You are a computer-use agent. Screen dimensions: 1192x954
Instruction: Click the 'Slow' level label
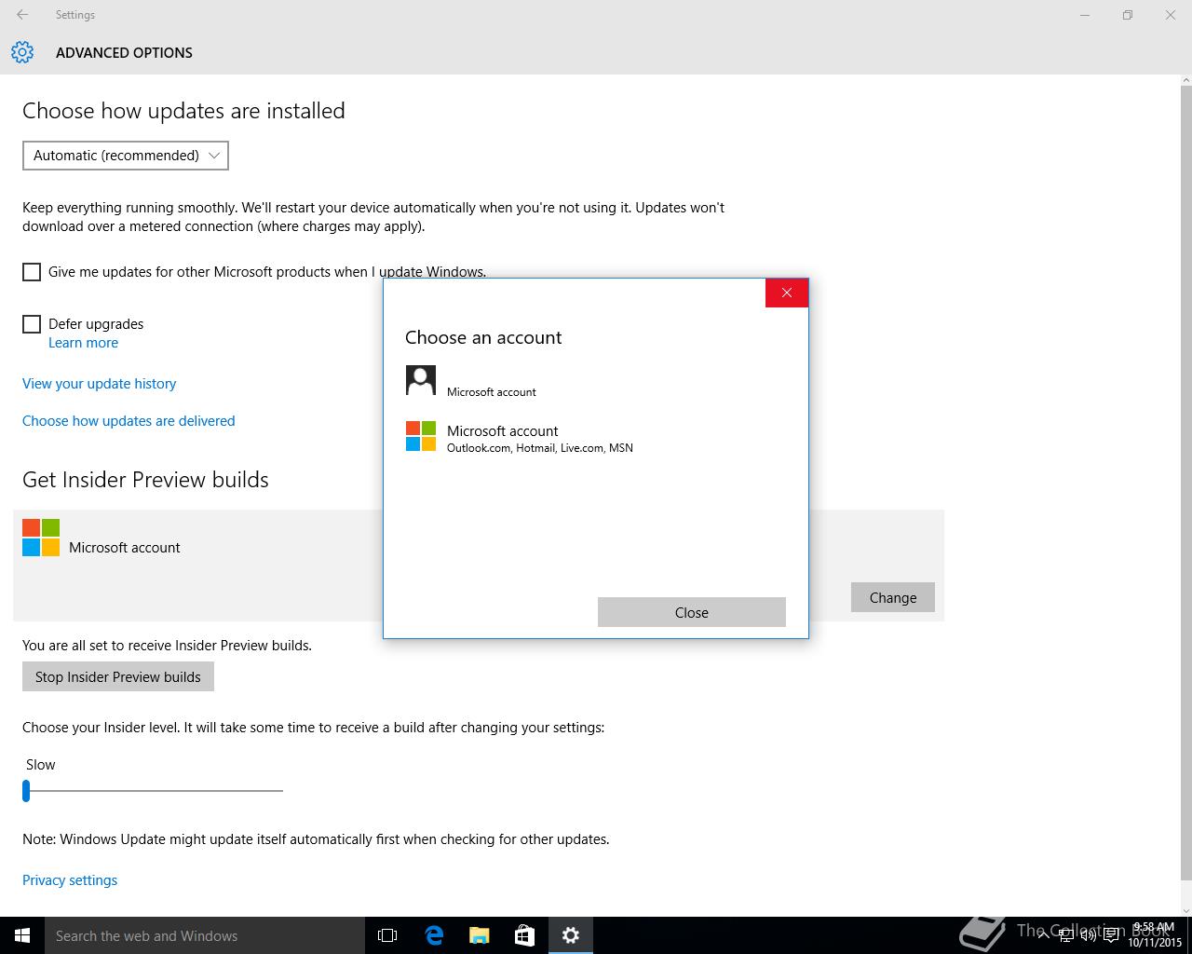pyautogui.click(x=40, y=765)
